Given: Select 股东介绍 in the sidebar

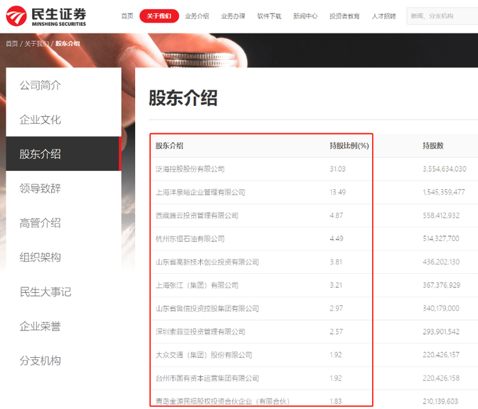Looking at the screenshot, I should [64, 154].
